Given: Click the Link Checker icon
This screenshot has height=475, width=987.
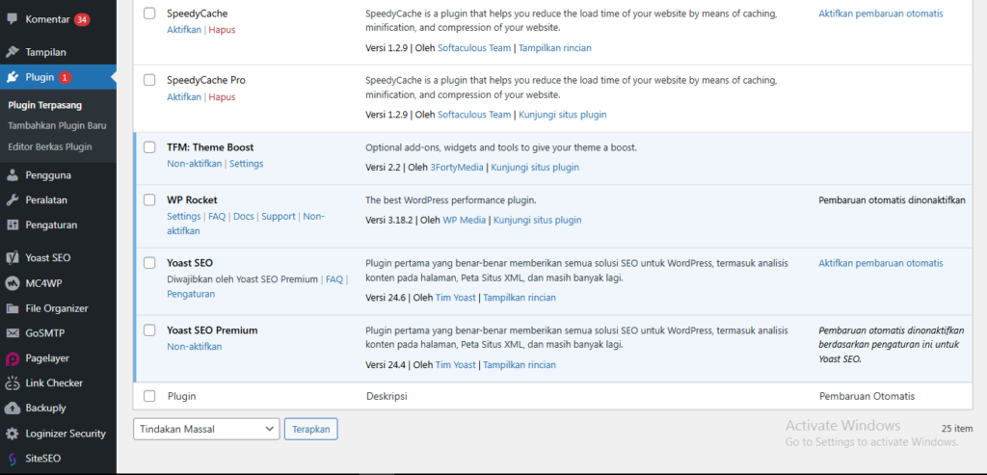Looking at the screenshot, I should 12,383.
